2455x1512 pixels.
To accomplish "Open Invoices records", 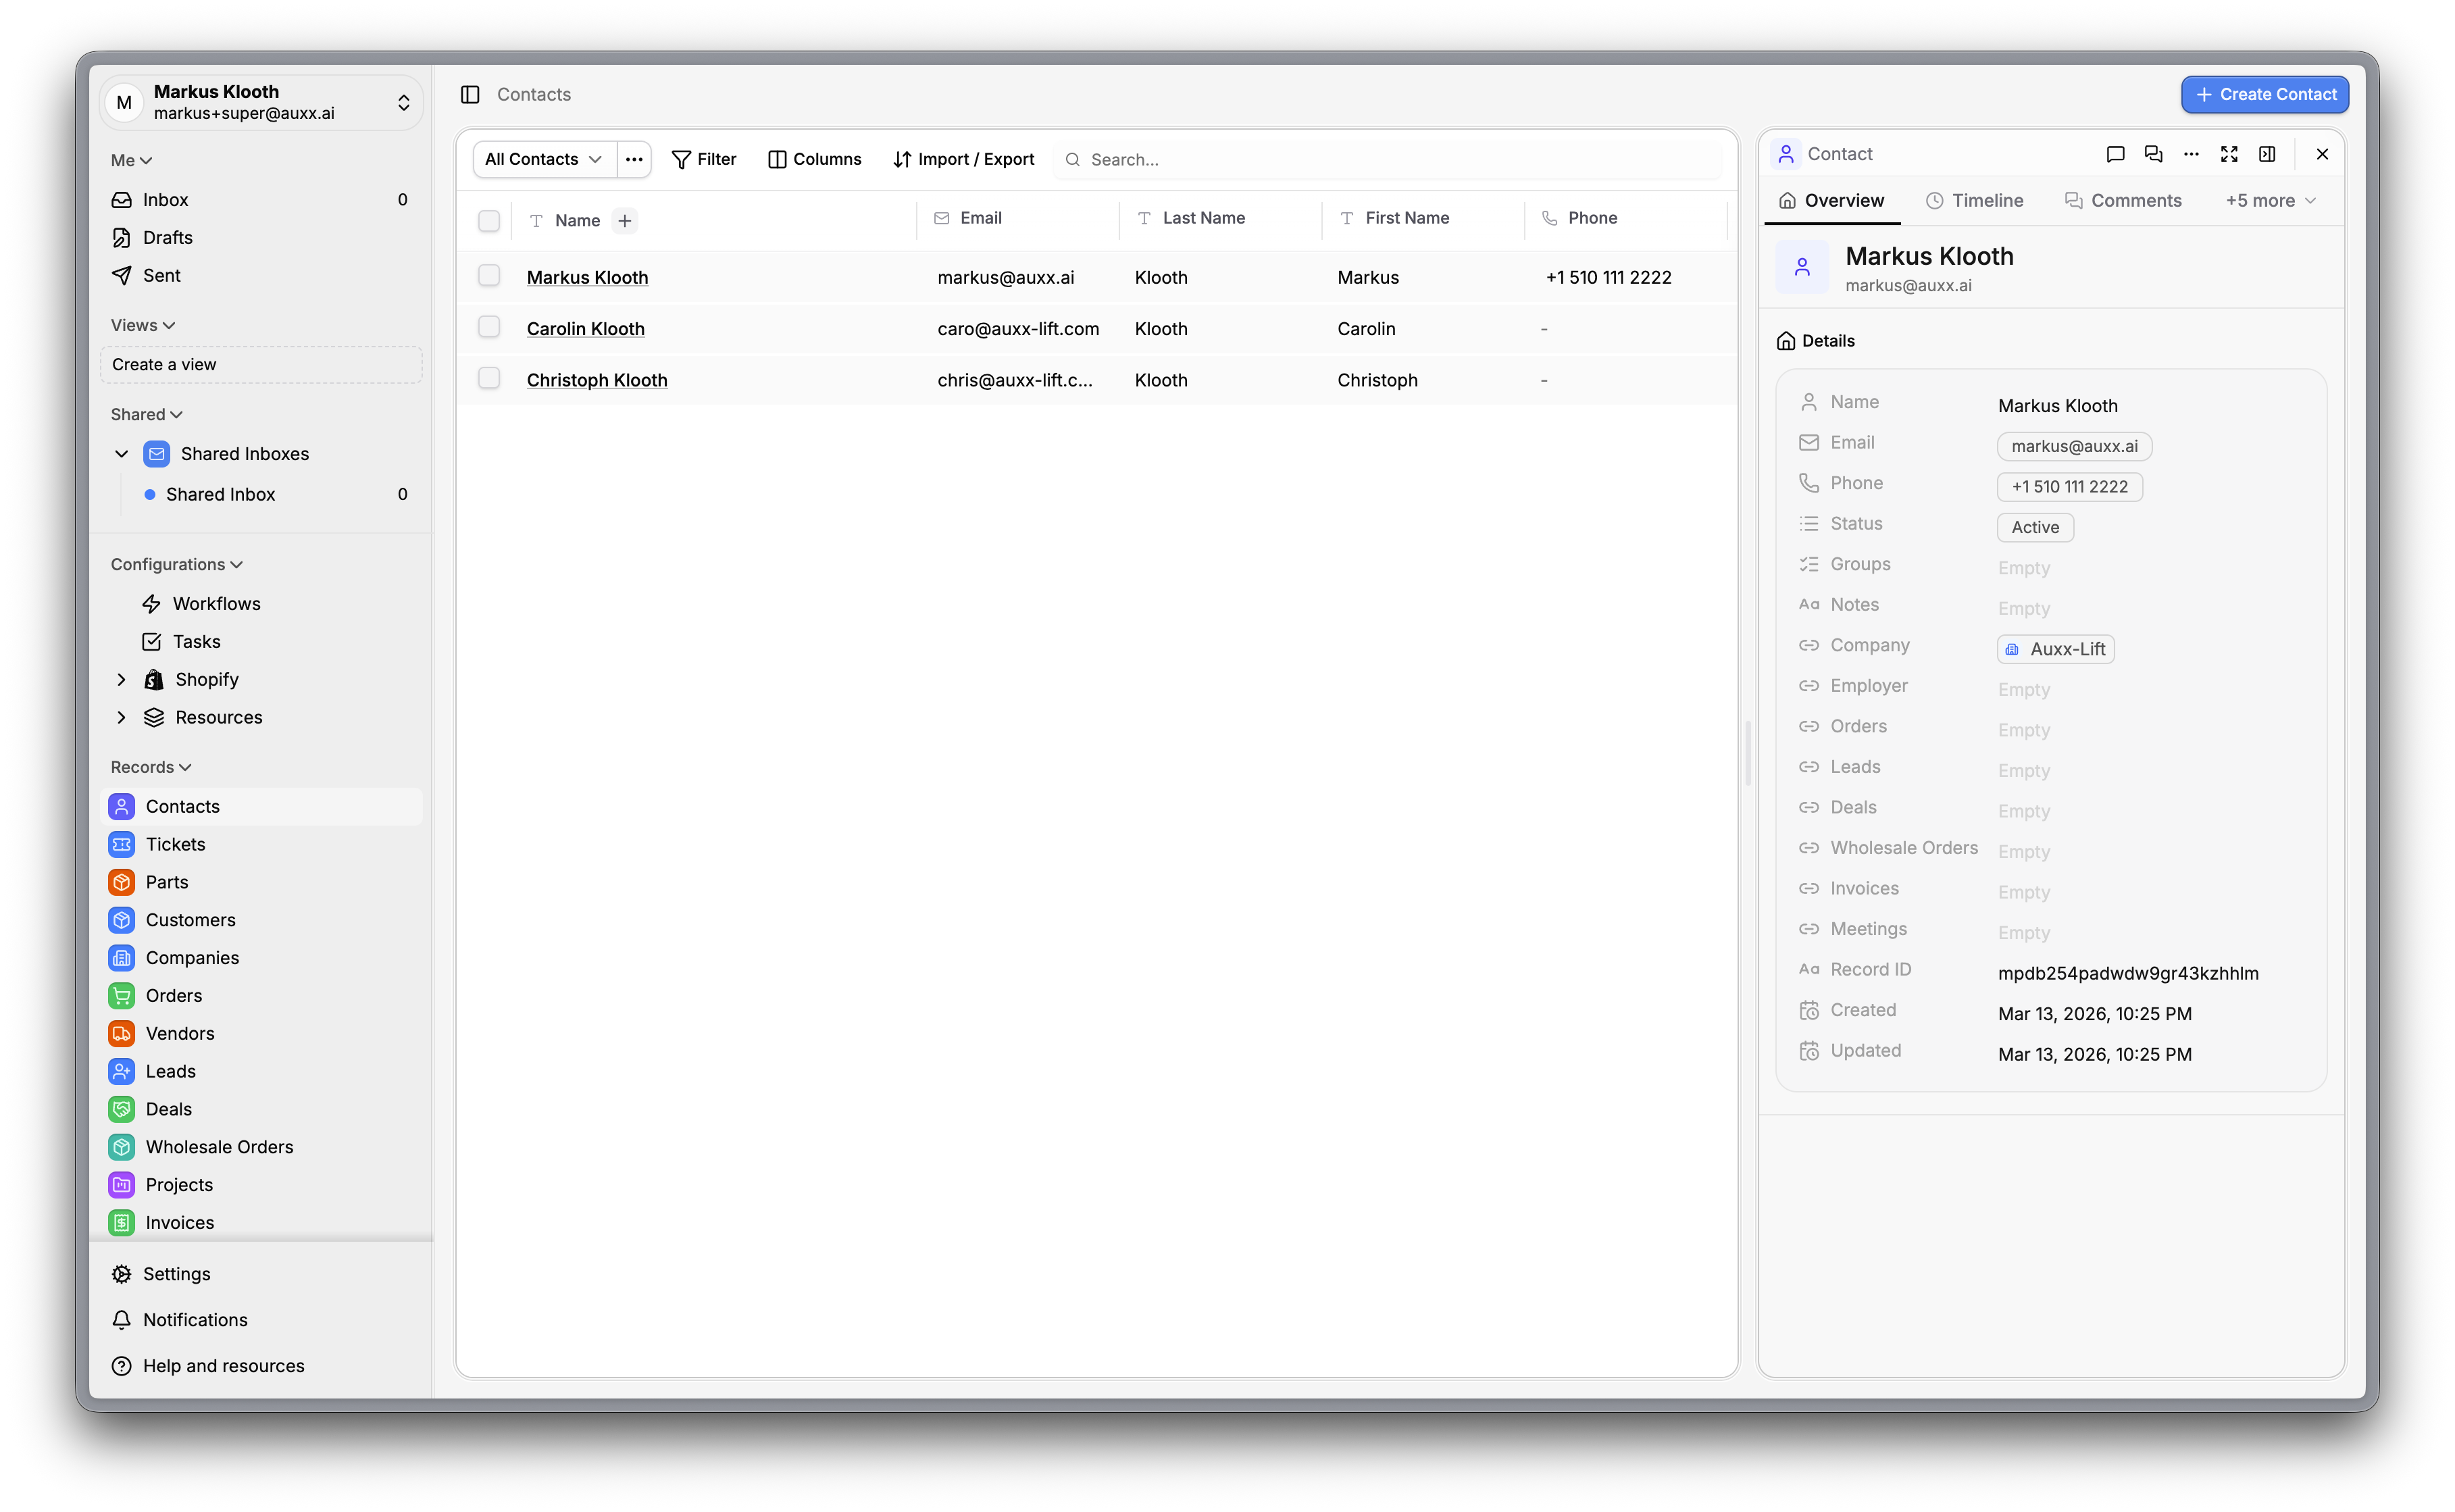I will (x=260, y=1222).
